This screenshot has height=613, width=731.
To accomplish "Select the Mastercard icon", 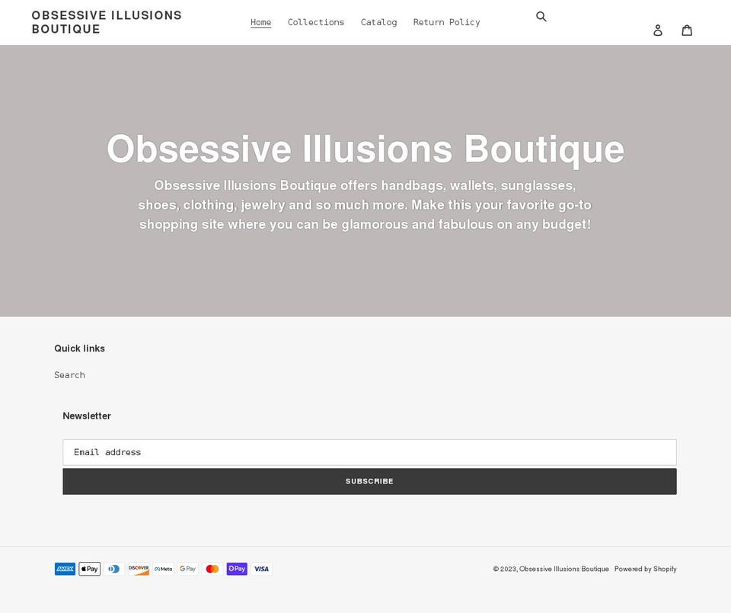I will 212,569.
